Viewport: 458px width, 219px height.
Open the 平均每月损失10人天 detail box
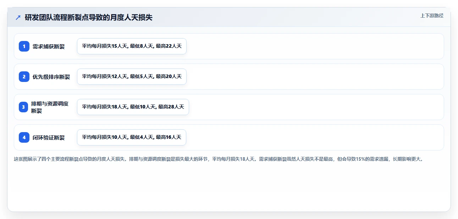click(x=132, y=137)
